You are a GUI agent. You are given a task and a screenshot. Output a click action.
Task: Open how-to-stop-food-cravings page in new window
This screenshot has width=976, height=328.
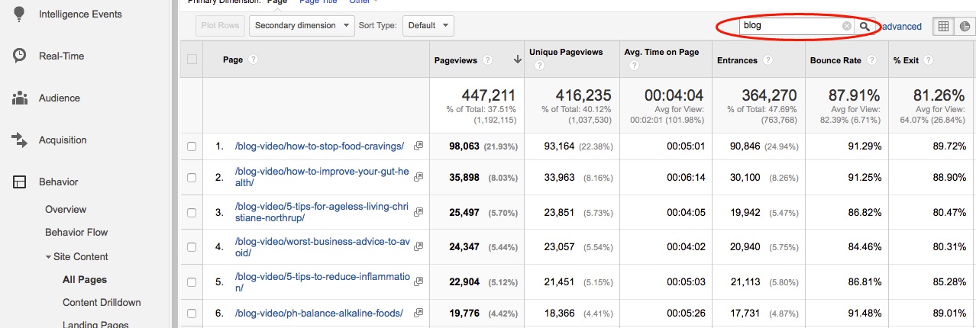418,146
